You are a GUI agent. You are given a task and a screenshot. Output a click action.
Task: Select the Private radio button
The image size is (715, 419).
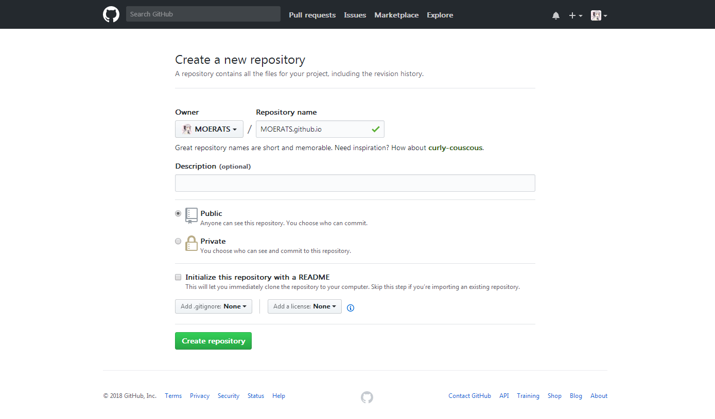coord(178,241)
